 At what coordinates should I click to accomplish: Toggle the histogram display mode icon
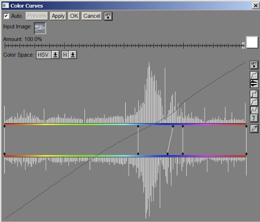pyautogui.click(x=254, y=83)
